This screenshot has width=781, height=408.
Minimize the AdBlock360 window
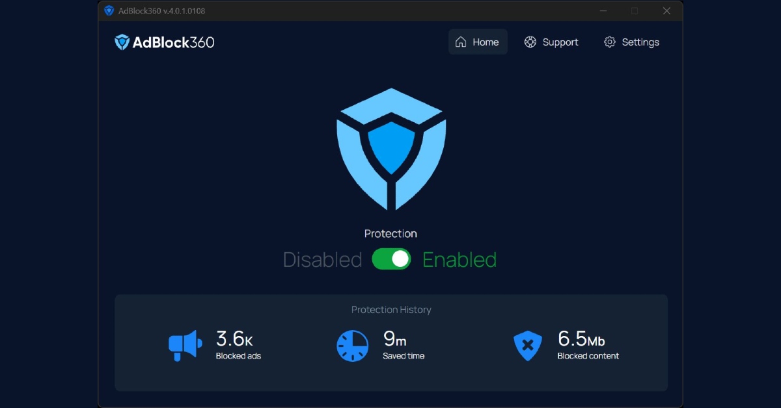602,11
